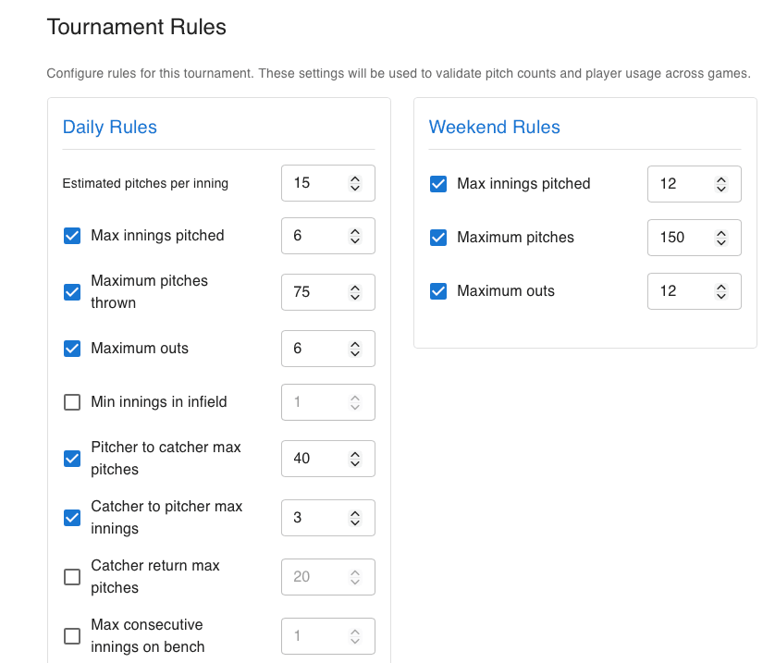Decrement weekend Maximum pitches from 150

pos(722,242)
